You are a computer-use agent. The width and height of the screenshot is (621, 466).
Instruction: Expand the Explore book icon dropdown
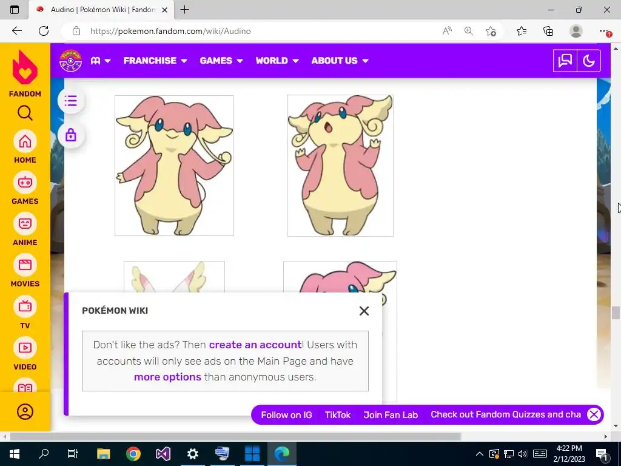101,61
